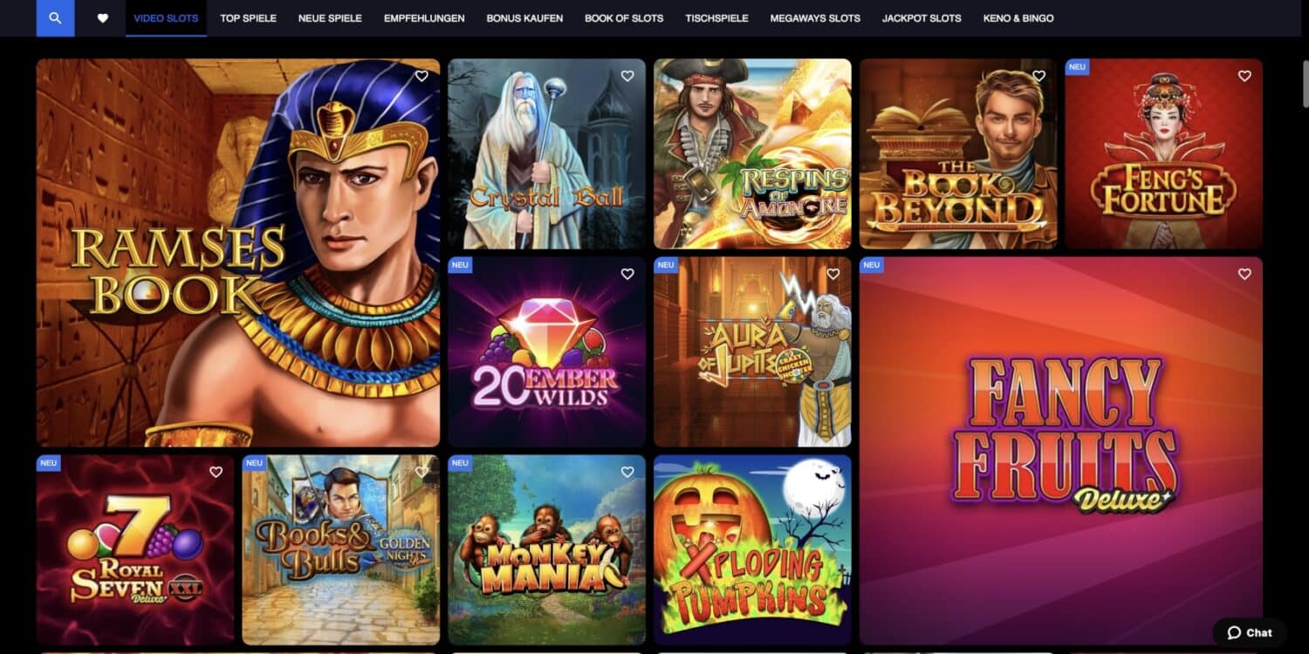Go to the Bonus Kaufen category
The width and height of the screenshot is (1309, 654).
point(524,17)
